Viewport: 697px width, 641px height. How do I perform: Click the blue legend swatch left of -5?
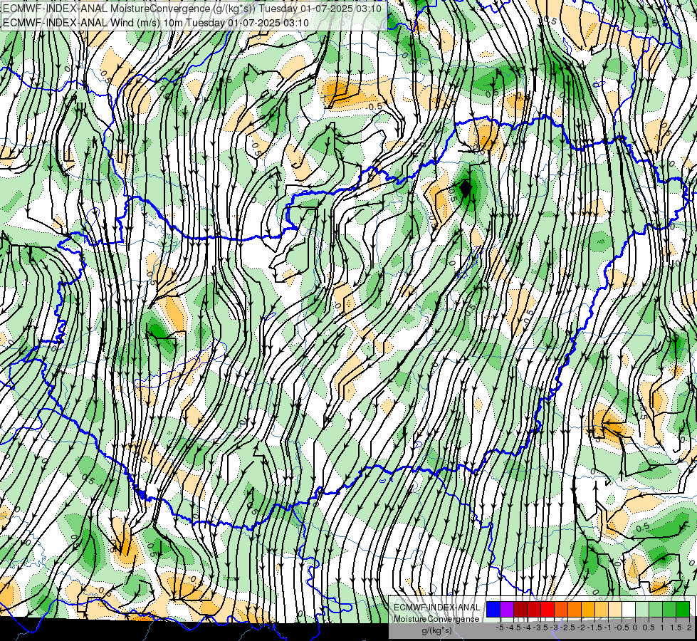[x=493, y=609]
